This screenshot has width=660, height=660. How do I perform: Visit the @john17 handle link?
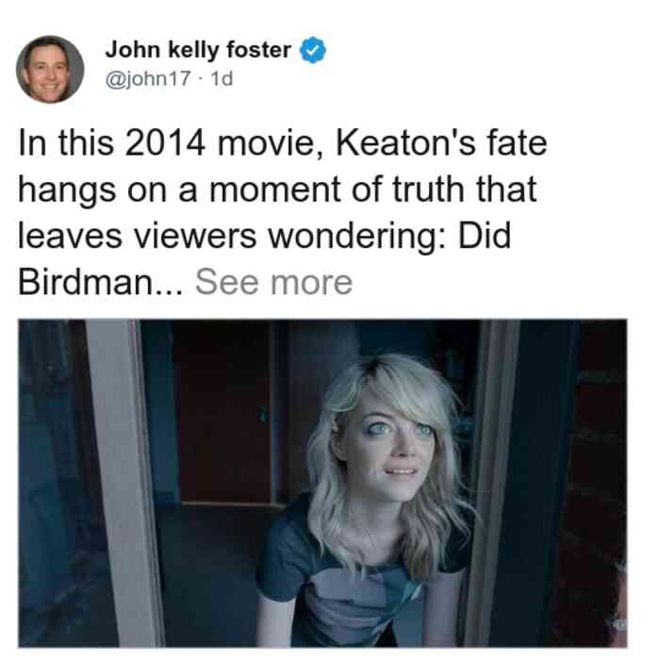(x=148, y=78)
